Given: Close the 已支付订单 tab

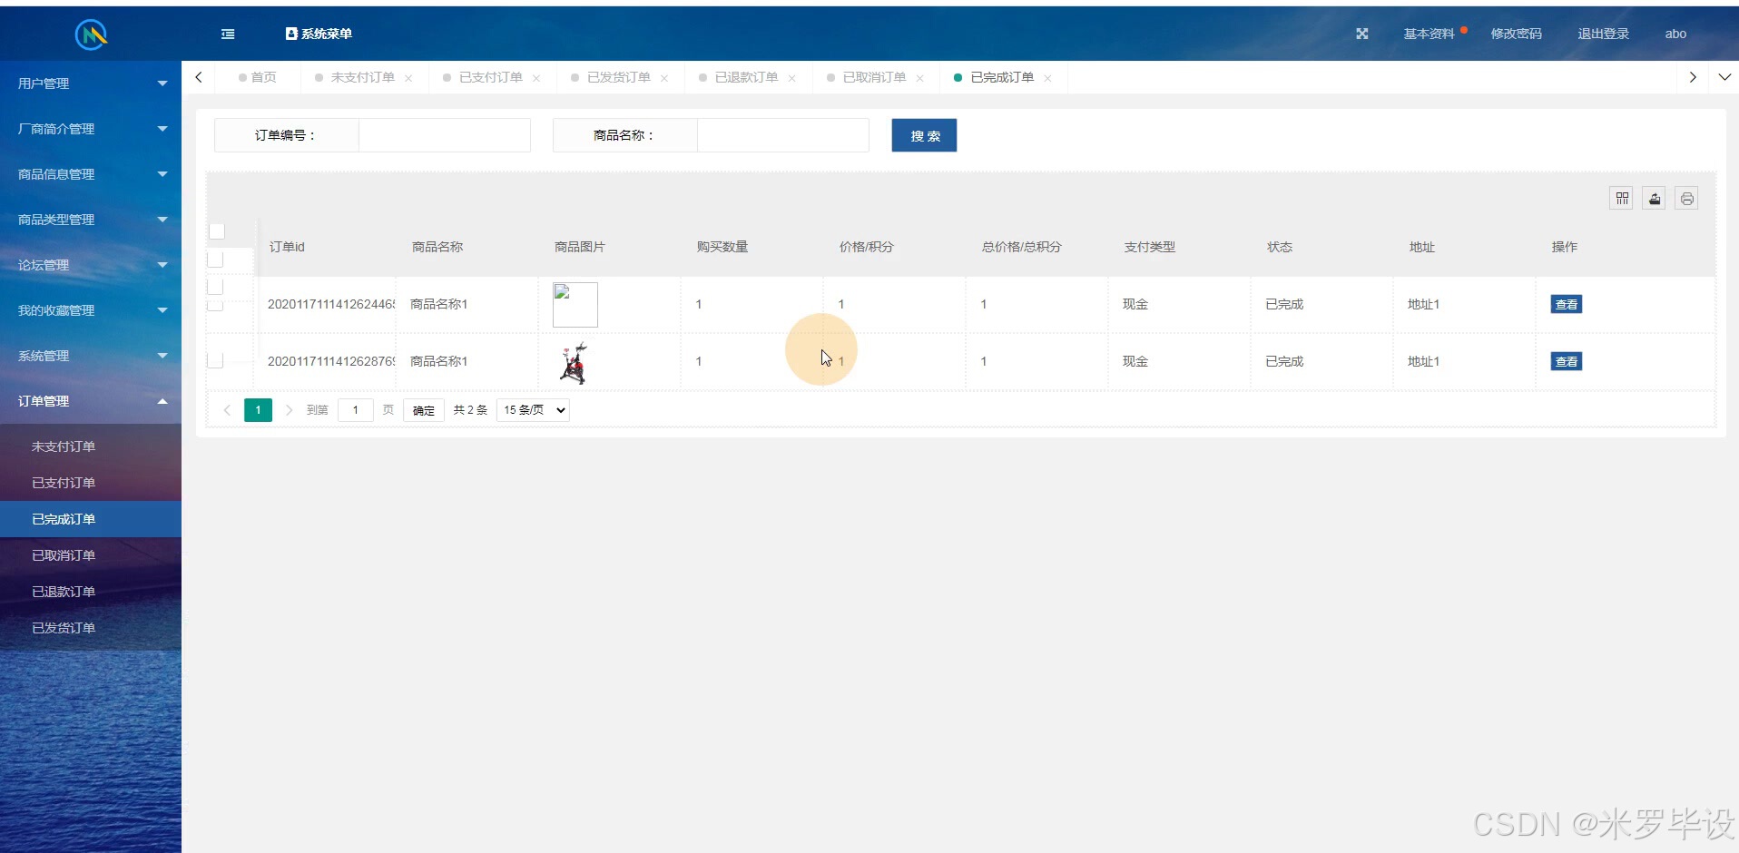Looking at the screenshot, I should coord(536,78).
